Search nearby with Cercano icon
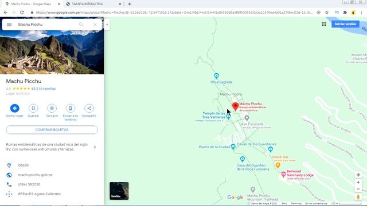 point(52,108)
